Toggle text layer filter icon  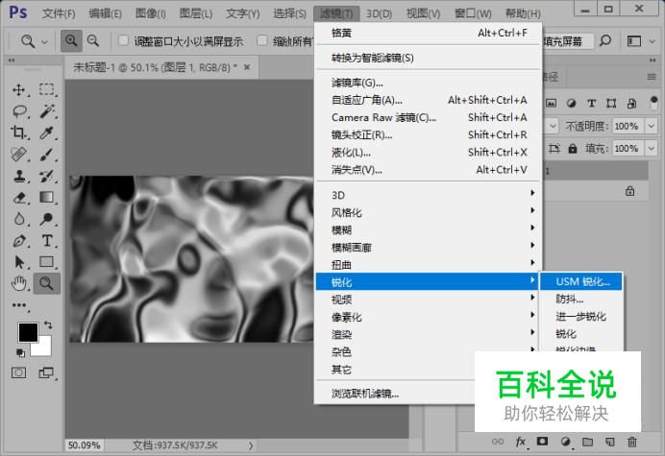click(591, 104)
